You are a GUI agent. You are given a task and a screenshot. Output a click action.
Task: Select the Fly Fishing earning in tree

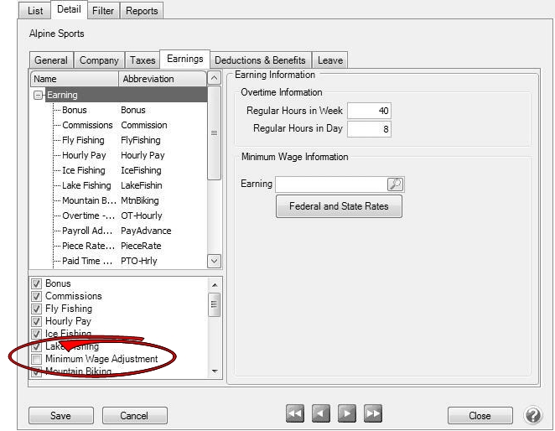[84, 140]
